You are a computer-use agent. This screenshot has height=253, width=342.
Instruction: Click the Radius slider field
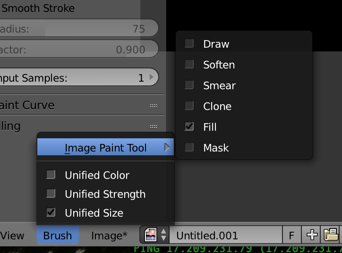79,28
